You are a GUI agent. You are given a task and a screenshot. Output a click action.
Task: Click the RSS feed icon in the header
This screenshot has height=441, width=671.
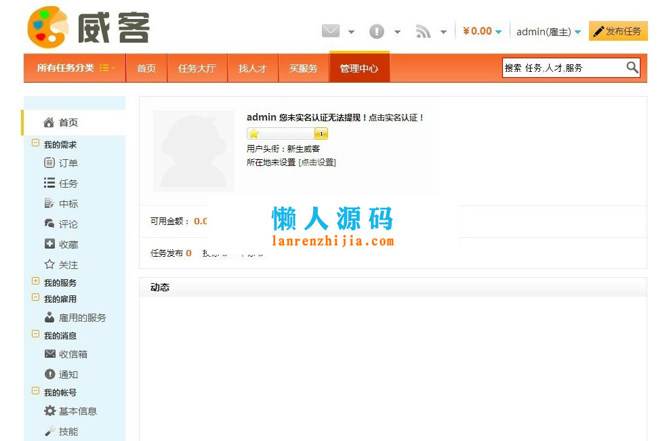(424, 31)
